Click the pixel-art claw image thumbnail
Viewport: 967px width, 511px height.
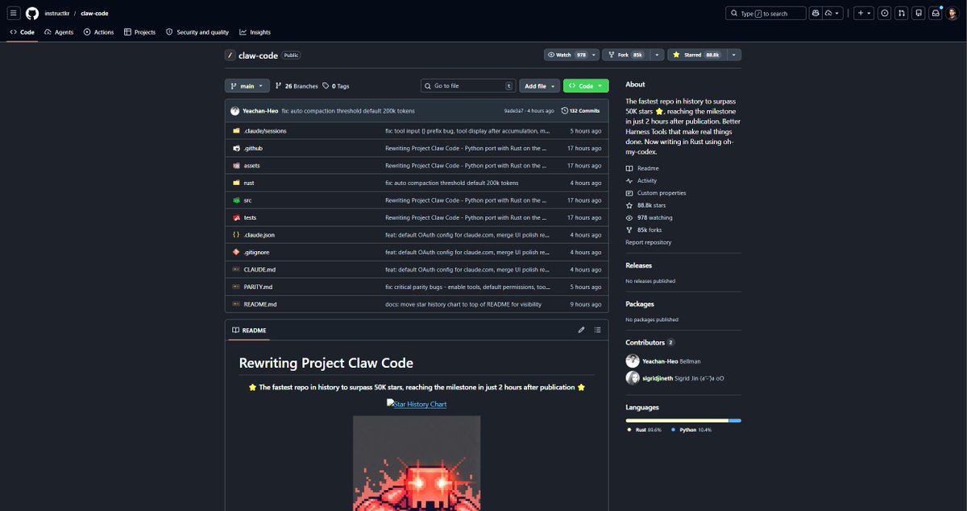417,463
